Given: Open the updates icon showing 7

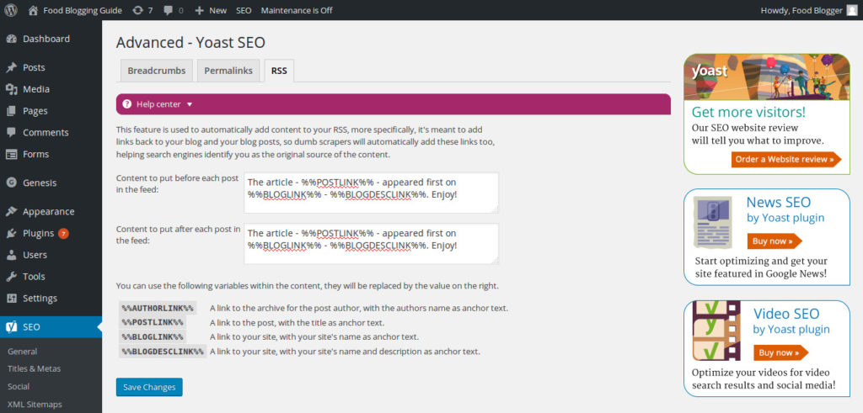Looking at the screenshot, I should pyautogui.click(x=137, y=10).
